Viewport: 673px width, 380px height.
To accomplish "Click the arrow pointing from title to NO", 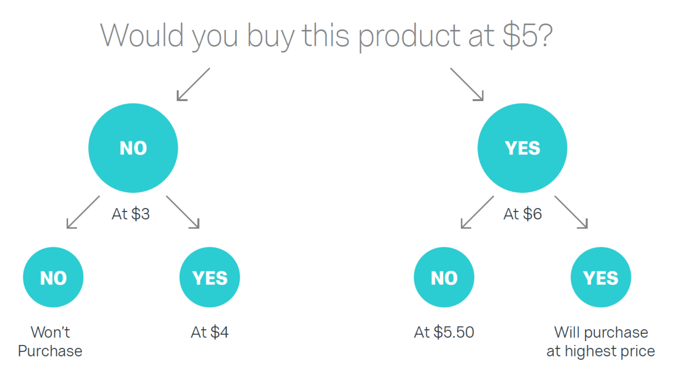I will coord(193,84).
